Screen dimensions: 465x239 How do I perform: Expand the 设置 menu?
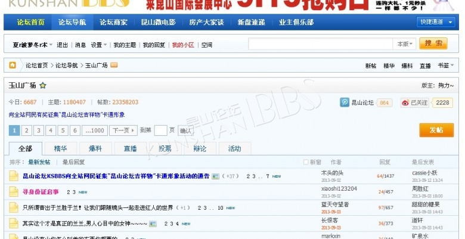tap(98, 45)
